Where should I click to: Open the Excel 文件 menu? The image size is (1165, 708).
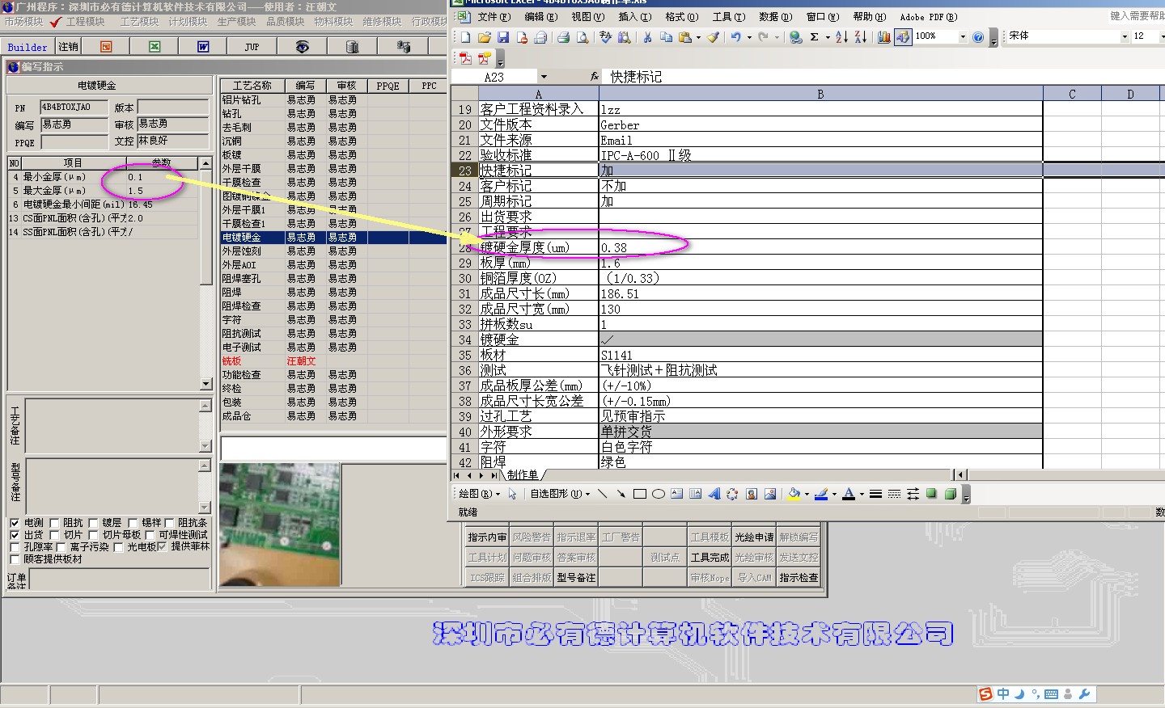click(494, 16)
